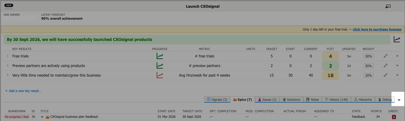Open the 50% weight selector
This screenshot has height=121, width=405.
369,66
